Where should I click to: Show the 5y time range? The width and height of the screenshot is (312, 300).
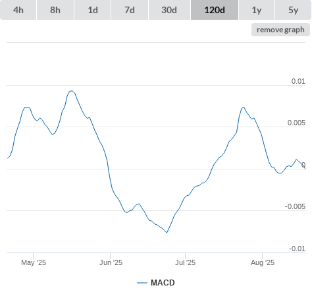coord(294,10)
